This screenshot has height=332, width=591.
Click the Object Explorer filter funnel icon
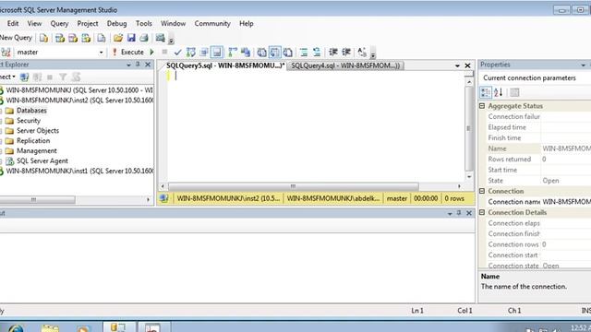tap(63, 77)
